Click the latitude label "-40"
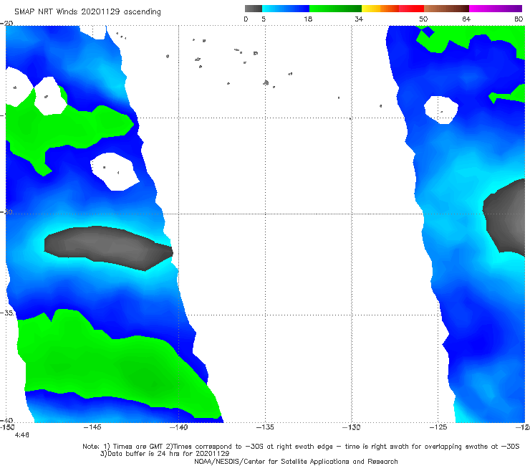The width and height of the screenshot is (530, 466). (6, 420)
